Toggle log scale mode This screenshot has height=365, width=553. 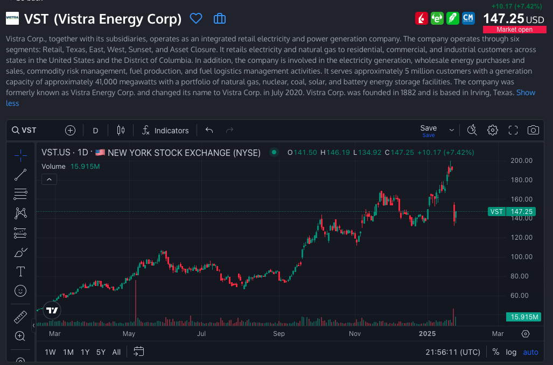(511, 352)
